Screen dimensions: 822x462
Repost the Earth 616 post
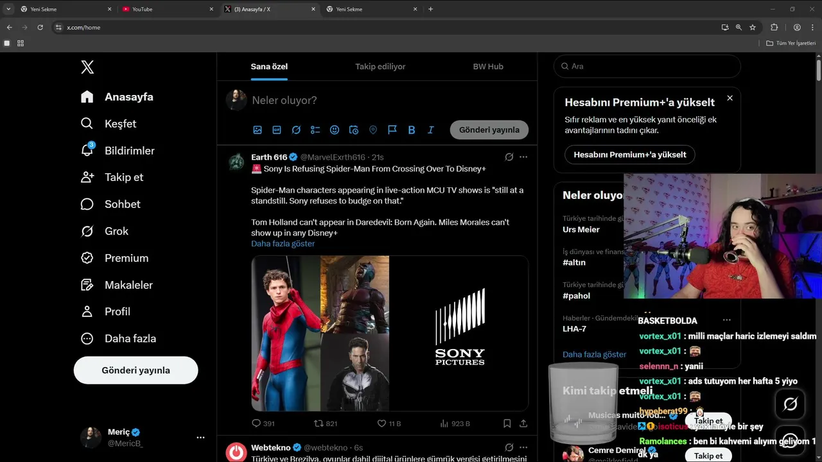click(x=325, y=424)
